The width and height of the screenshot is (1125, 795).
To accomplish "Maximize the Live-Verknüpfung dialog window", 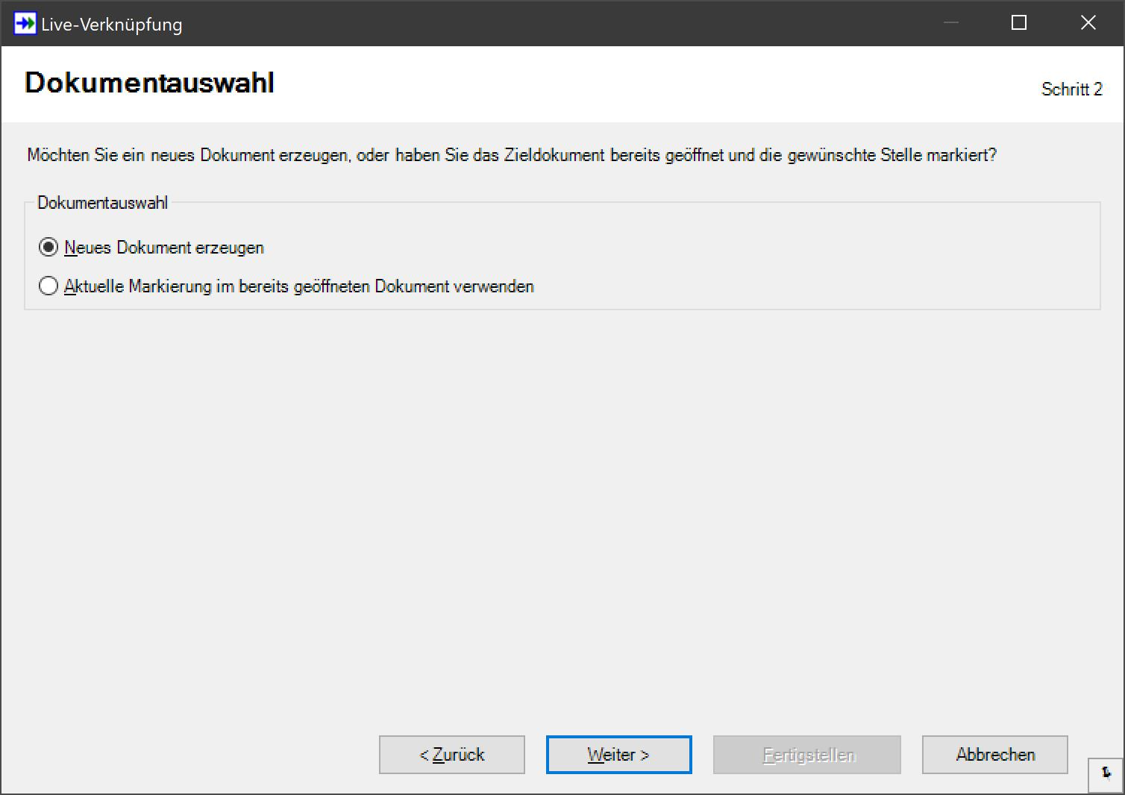I will point(1018,23).
